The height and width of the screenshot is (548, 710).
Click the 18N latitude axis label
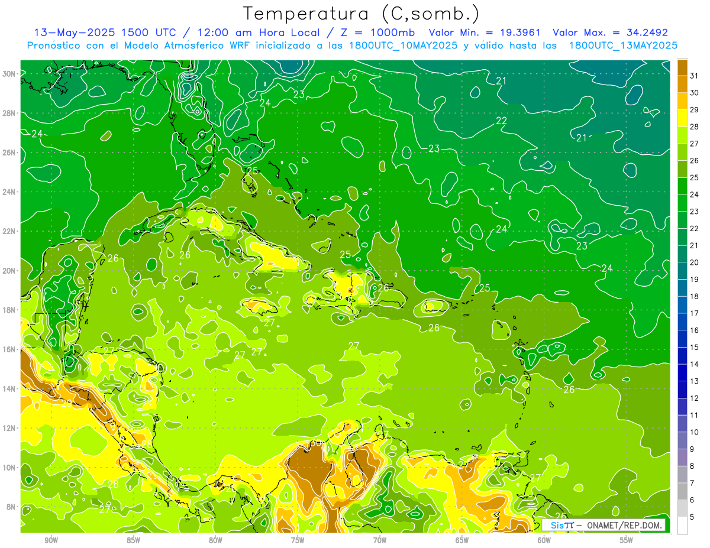pyautogui.click(x=9, y=310)
